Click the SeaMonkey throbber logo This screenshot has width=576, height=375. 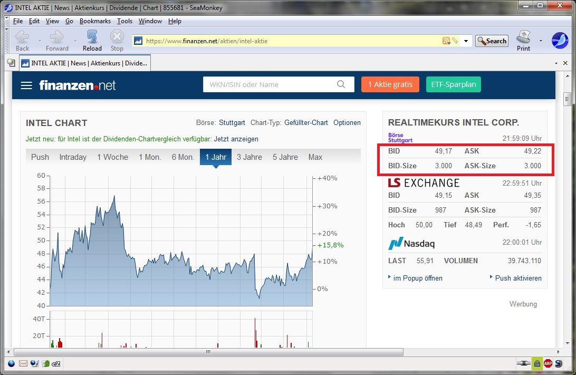click(560, 41)
